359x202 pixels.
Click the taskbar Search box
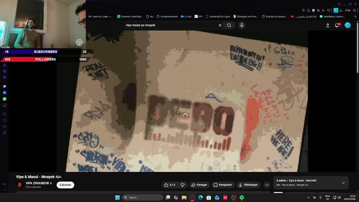143,198
